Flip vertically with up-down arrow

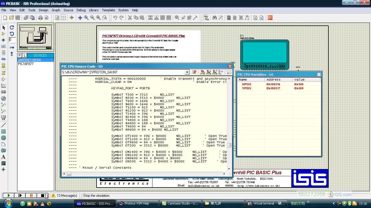coord(12,54)
